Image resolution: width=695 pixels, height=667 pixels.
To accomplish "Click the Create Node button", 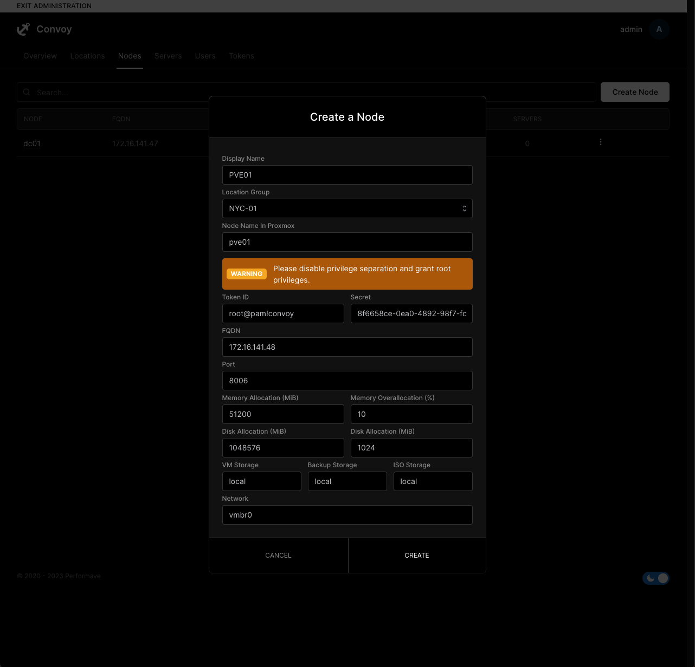I will click(635, 92).
